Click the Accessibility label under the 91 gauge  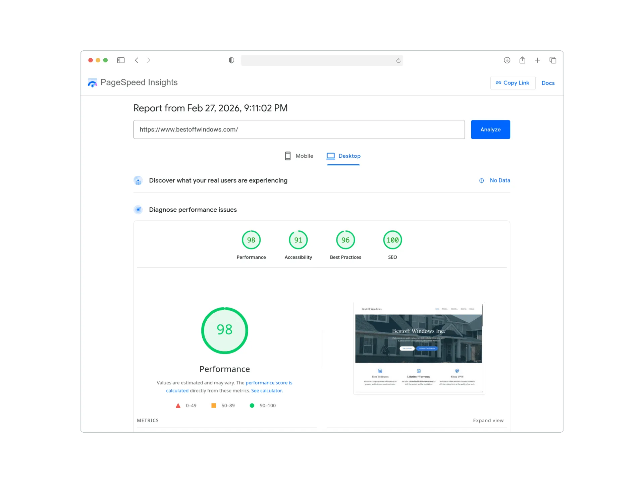(x=298, y=257)
